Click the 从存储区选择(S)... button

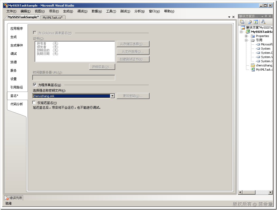[x=133, y=44]
